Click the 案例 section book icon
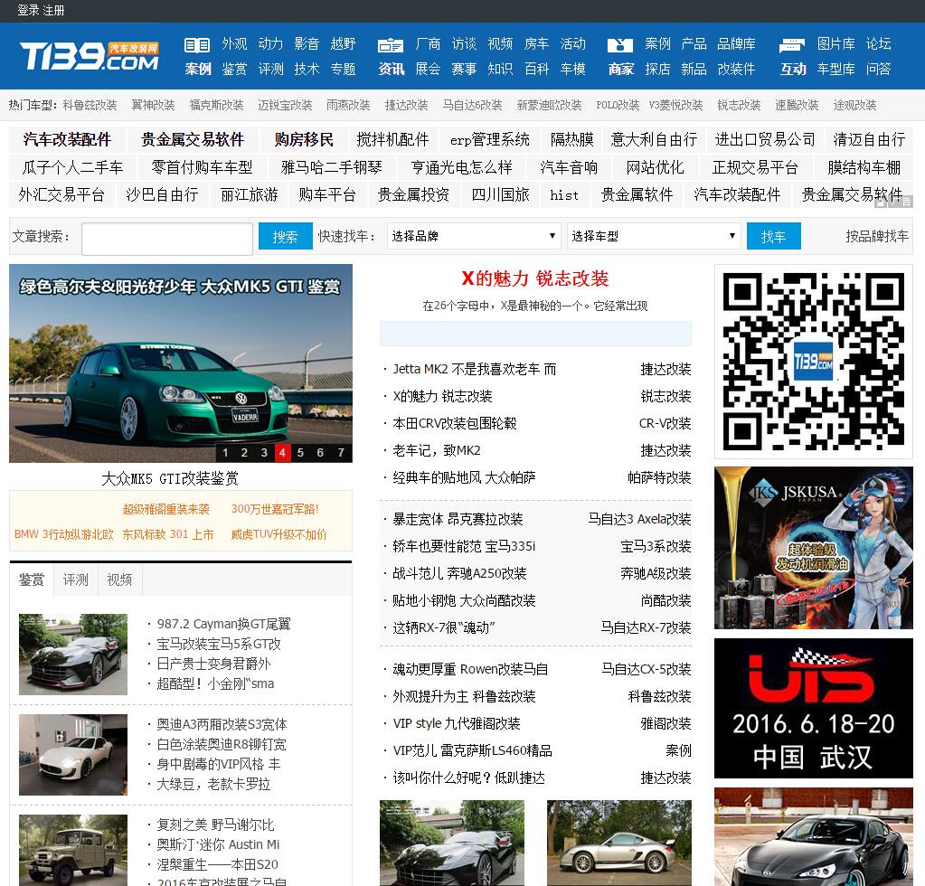 pyautogui.click(x=197, y=45)
